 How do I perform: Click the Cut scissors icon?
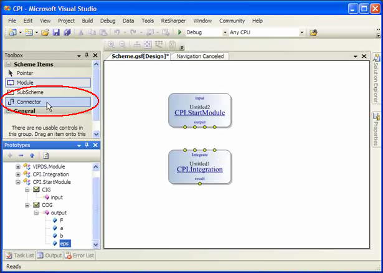point(81,32)
